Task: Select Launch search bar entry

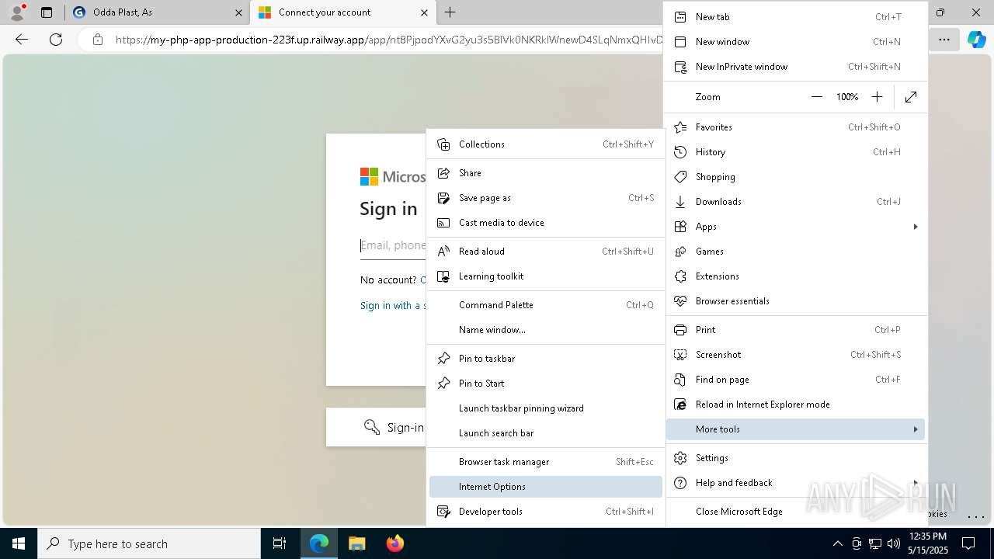Action: point(545,432)
